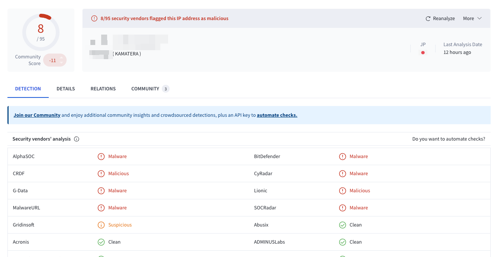
Task: Open the Join our Community link
Action: [37, 115]
